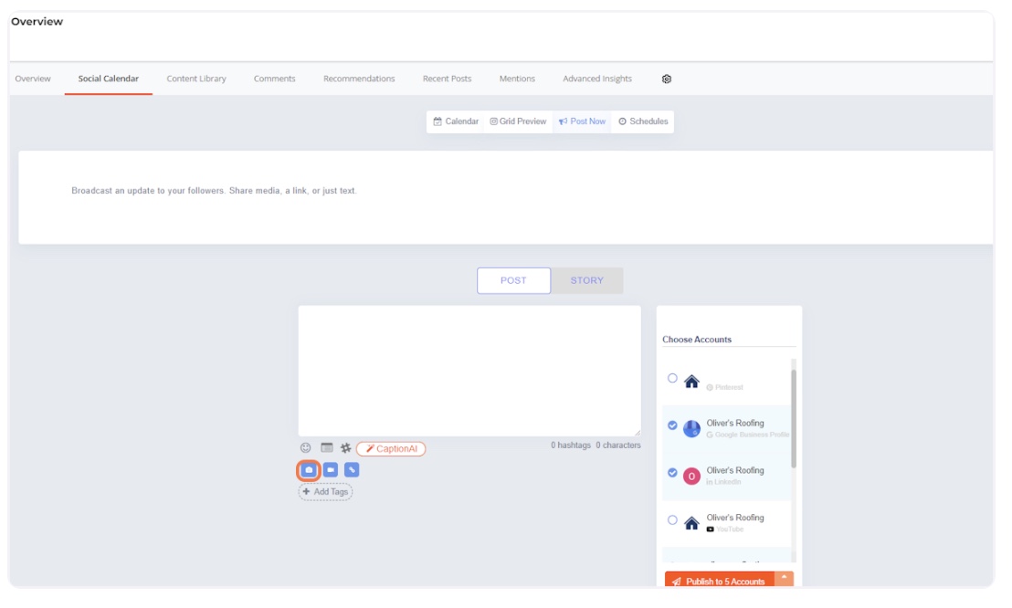Expand the Publish button dropdown arrow
Viewport: 1012px width, 608px height.
tap(784, 579)
